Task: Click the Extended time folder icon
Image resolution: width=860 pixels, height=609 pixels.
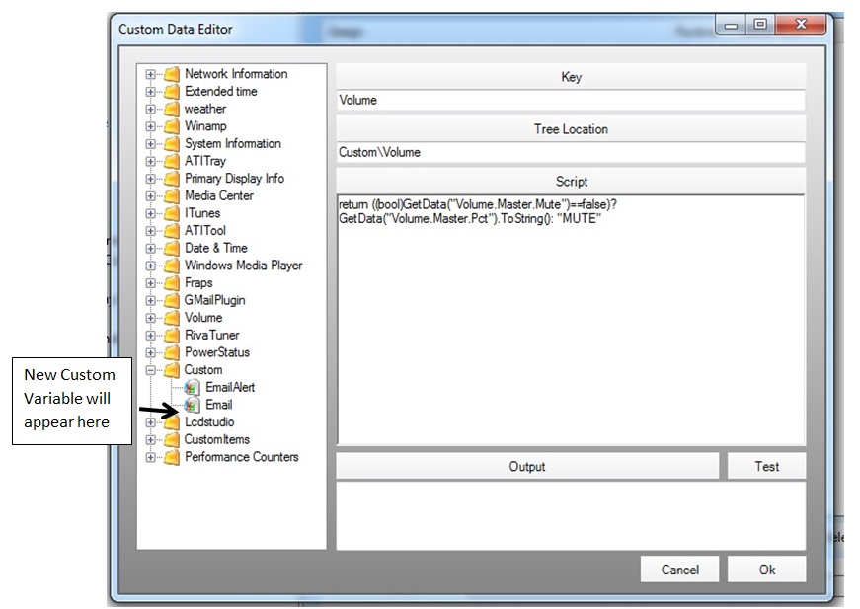Action: point(172,92)
